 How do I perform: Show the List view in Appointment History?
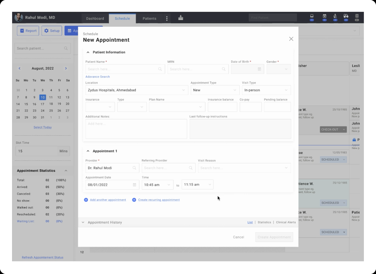point(250,222)
